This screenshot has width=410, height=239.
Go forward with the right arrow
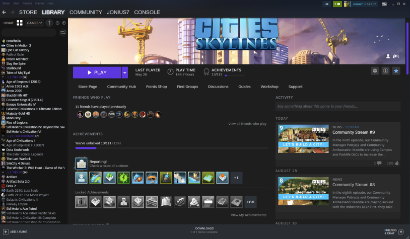click(12, 12)
